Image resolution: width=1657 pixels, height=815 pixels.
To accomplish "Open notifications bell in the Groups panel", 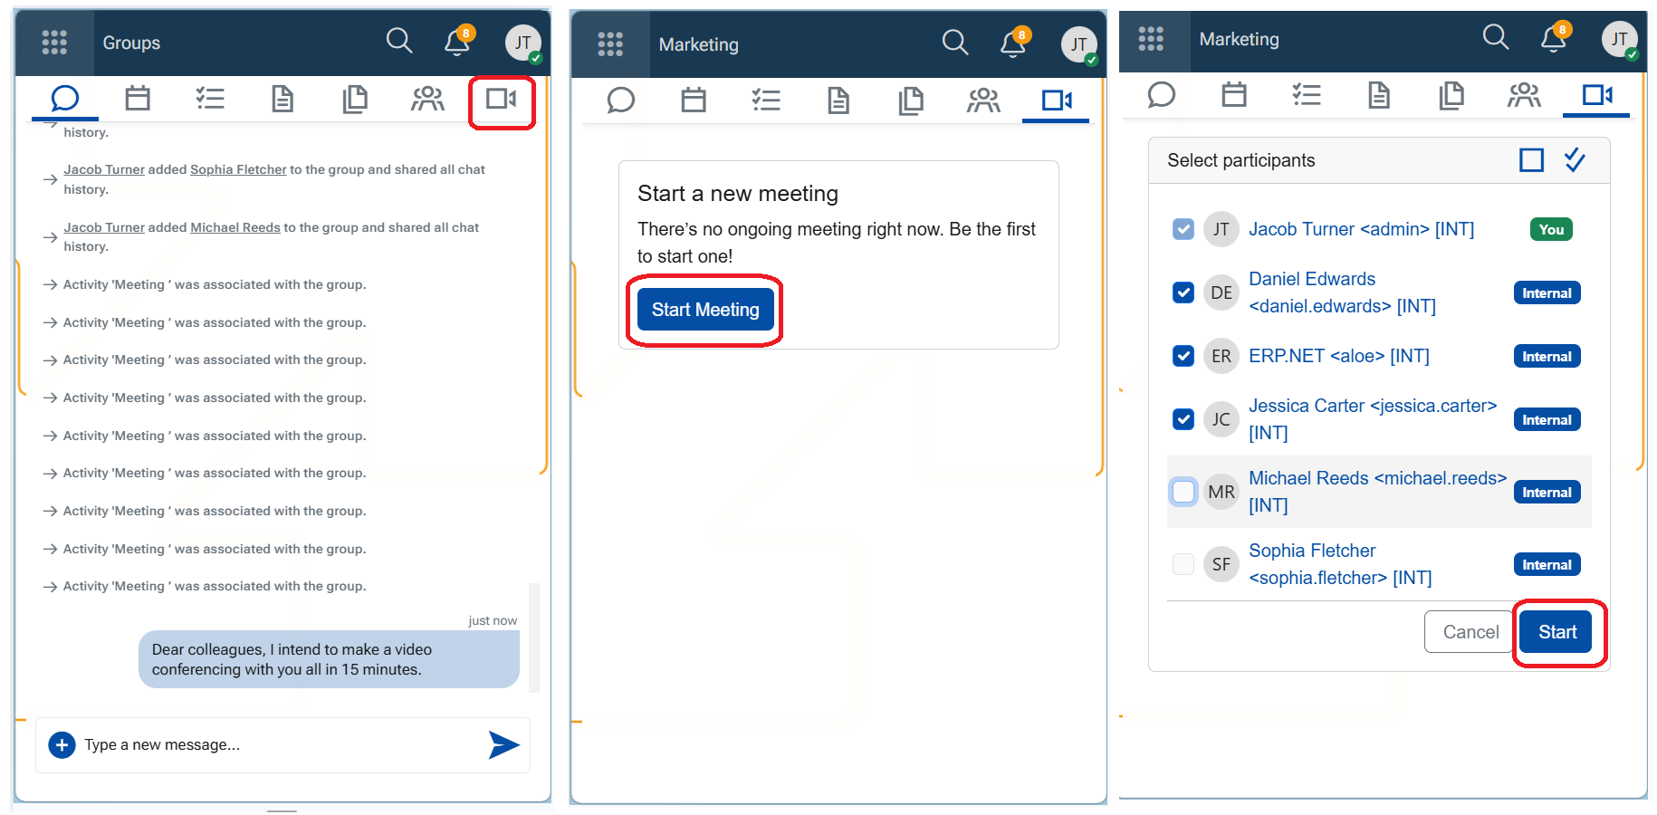I will click(x=457, y=42).
